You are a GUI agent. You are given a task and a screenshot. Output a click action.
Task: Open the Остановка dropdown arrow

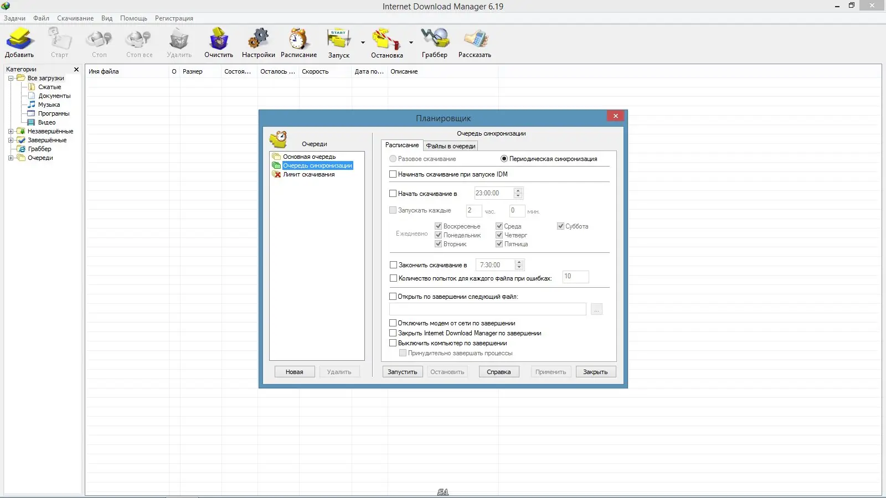coord(411,43)
